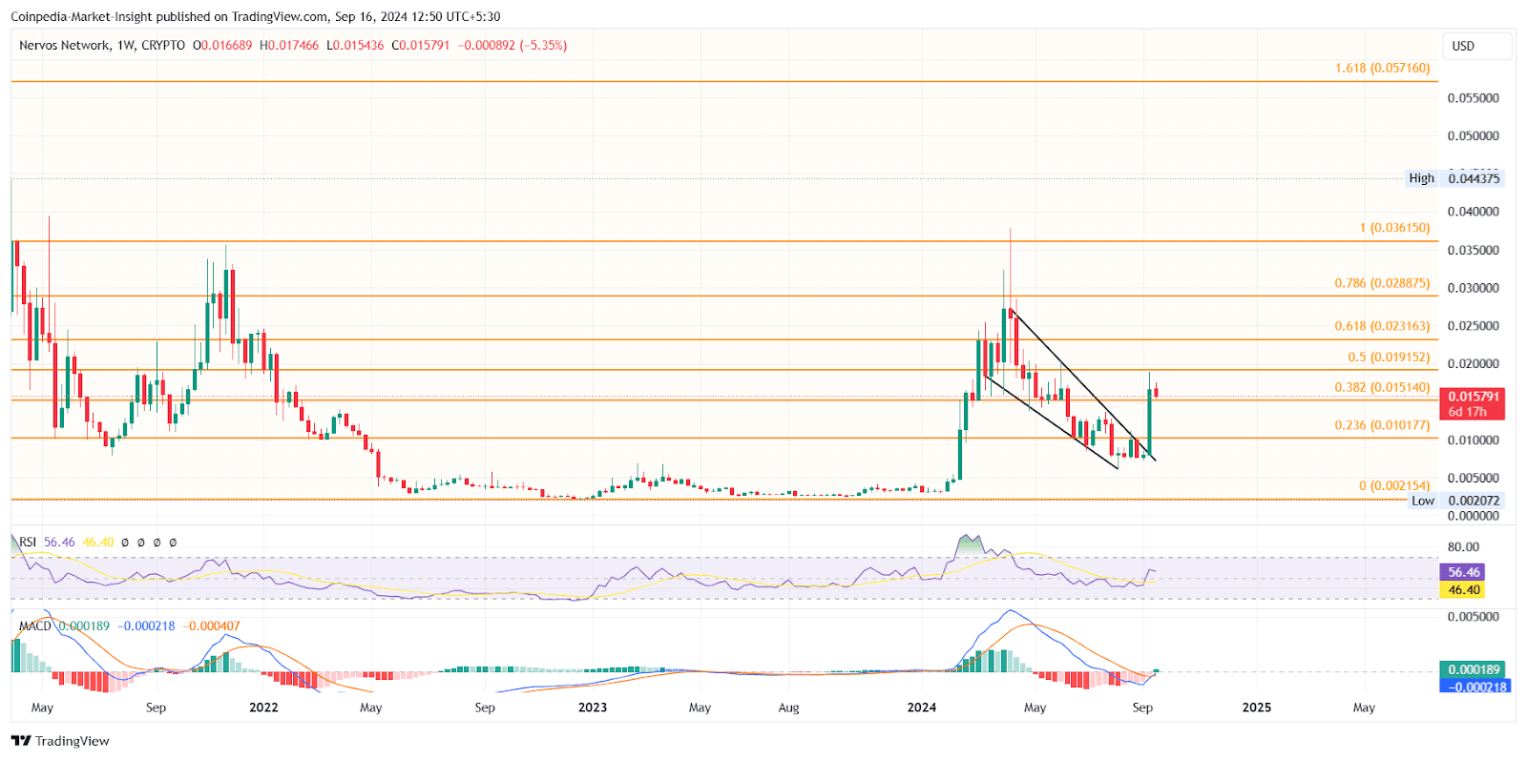Click the Nervos Network symbol title
This screenshot has width=1527, height=759.
[x=64, y=45]
